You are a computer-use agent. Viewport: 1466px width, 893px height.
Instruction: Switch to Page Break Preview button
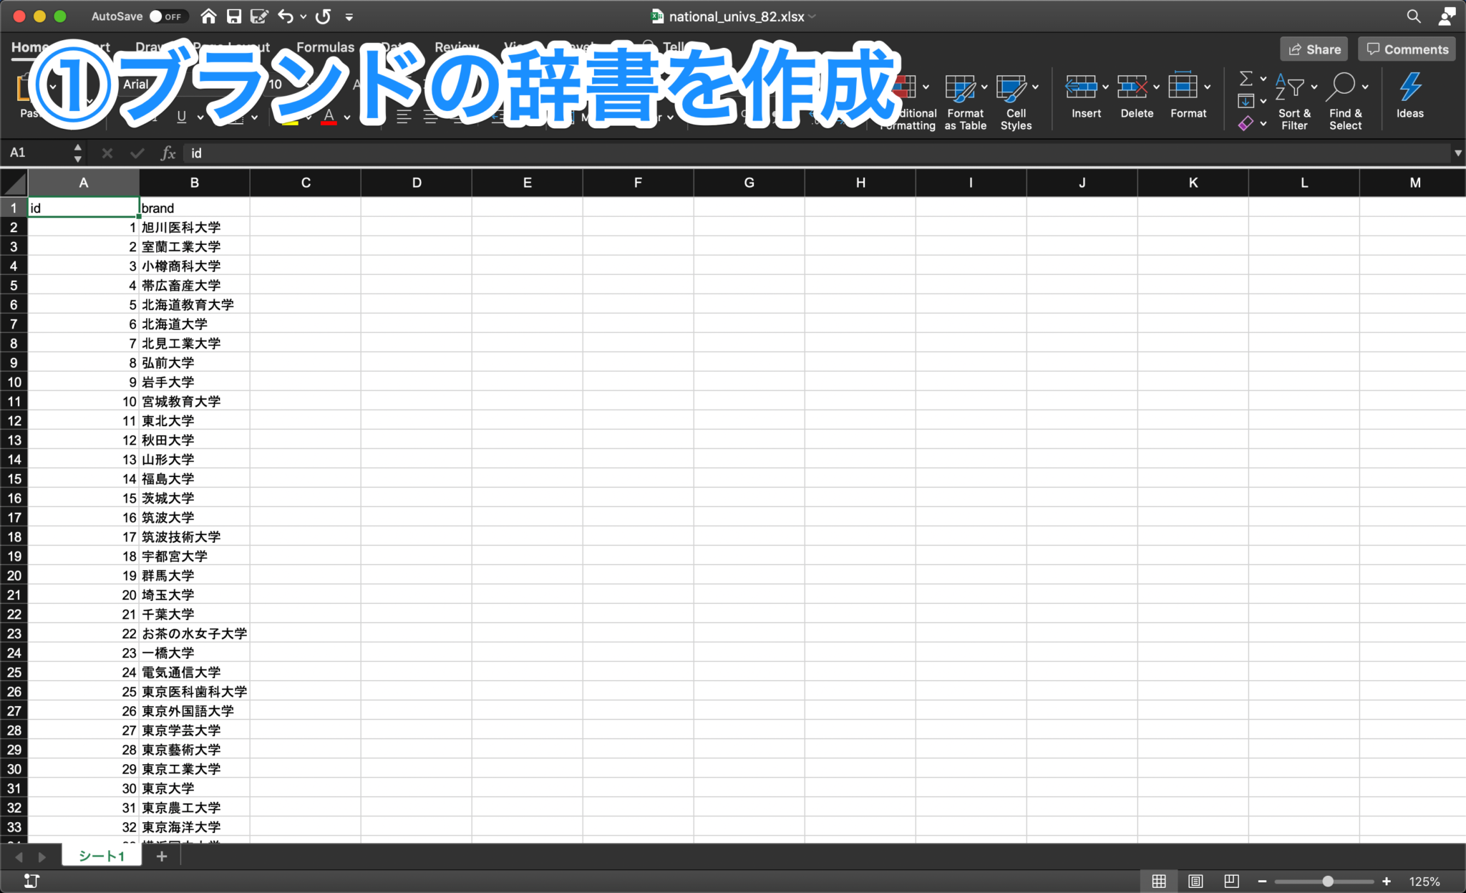click(1231, 881)
